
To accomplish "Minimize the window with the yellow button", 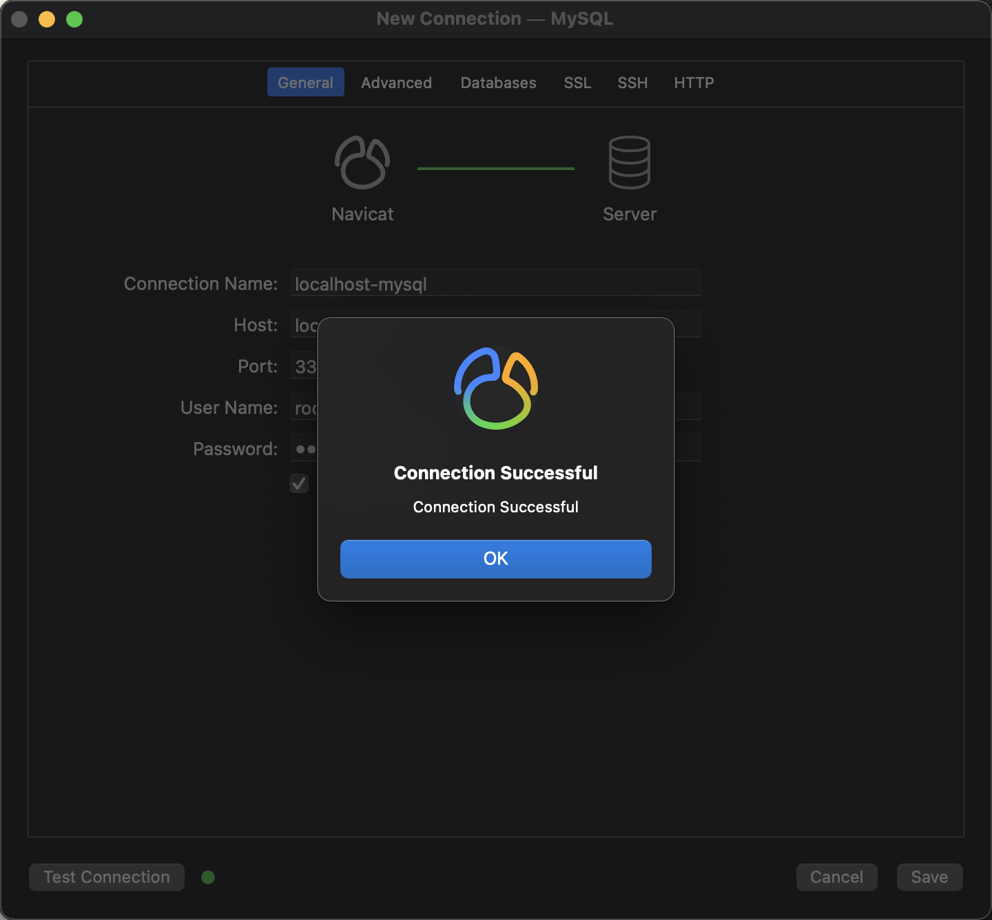I will pos(47,19).
